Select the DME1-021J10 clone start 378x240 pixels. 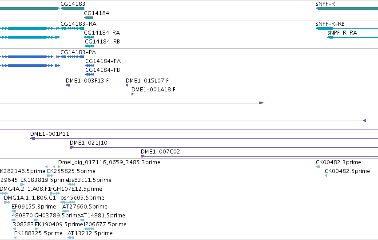click(72, 147)
